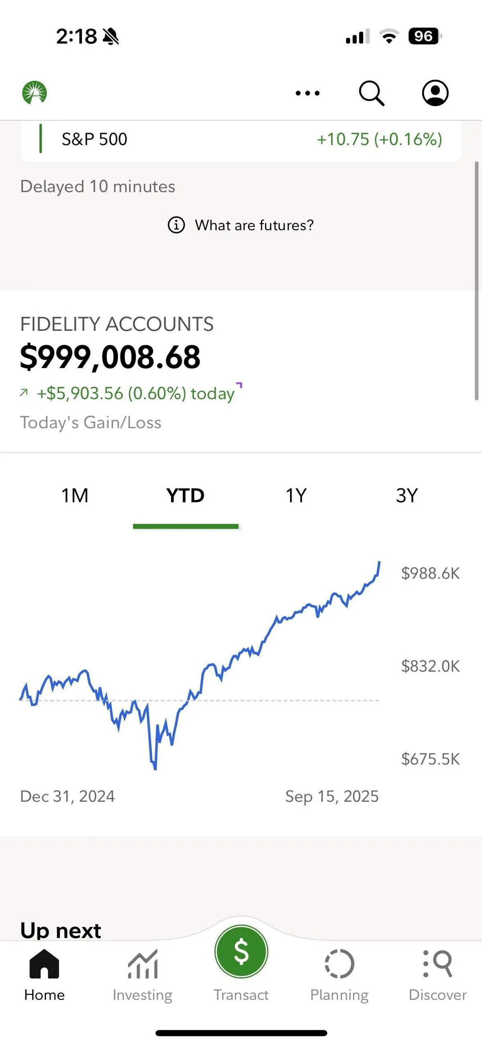Open search with the magnifying glass
The height and width of the screenshot is (1046, 482).
pos(371,93)
